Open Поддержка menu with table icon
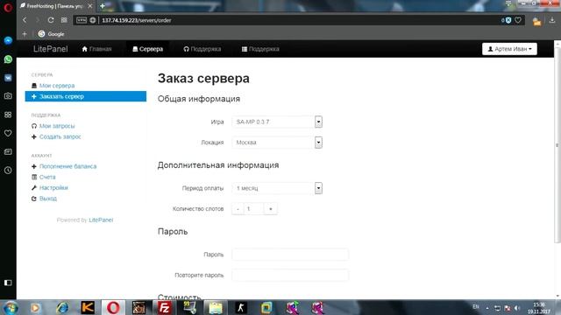 coord(260,49)
